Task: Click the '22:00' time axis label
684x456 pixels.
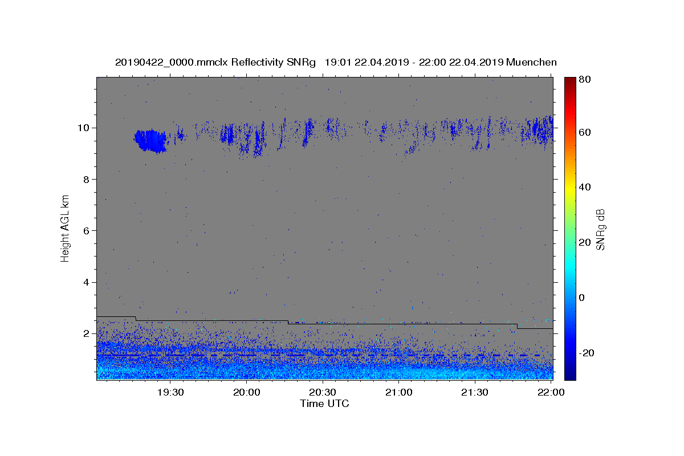Action: tap(551, 393)
